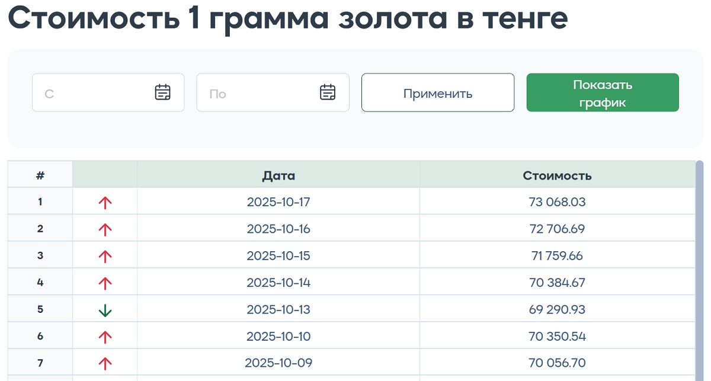Open calendar icon in 'По' date field
711x381 pixels.
pyautogui.click(x=328, y=92)
